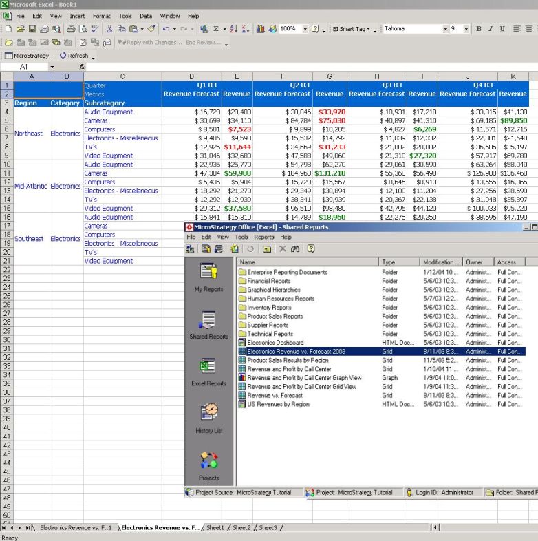Toggle Bold formatting
This screenshot has width=538, height=541.
click(479, 29)
